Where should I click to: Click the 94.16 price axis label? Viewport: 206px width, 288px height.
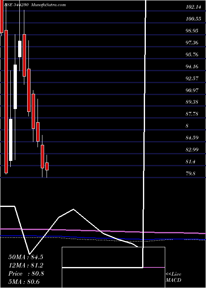pos(192,66)
